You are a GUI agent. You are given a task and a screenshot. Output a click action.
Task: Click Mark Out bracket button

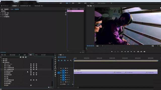coord(118,52)
